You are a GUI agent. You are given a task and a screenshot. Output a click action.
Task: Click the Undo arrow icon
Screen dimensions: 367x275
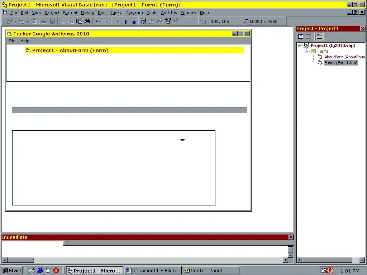pos(98,21)
